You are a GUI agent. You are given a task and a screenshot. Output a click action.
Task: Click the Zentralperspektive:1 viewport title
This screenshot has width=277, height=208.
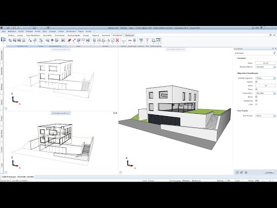point(61,113)
